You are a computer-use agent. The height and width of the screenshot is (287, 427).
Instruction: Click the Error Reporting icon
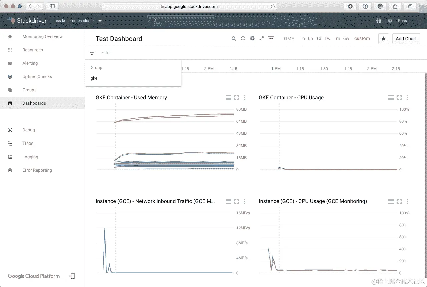(10, 170)
